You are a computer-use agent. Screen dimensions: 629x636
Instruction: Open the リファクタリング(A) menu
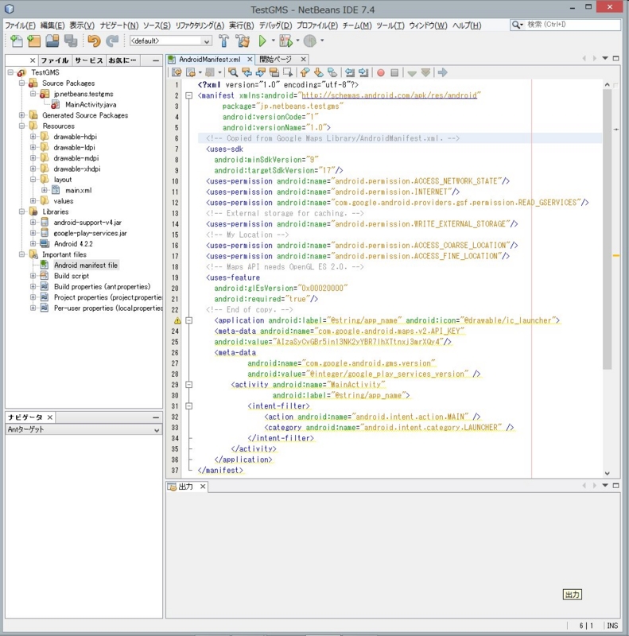[200, 25]
